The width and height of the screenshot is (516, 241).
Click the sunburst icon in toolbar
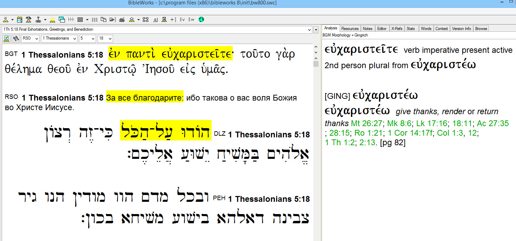[x=53, y=19]
